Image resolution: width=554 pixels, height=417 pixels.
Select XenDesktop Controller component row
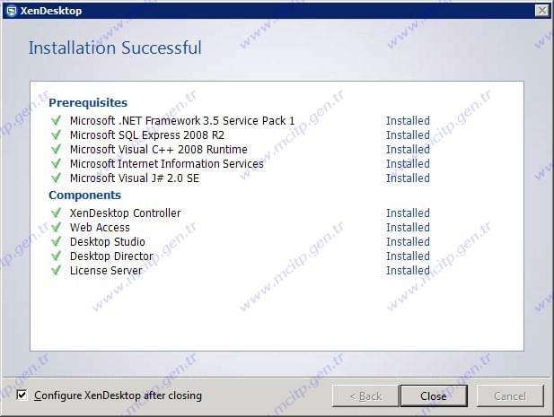point(241,213)
